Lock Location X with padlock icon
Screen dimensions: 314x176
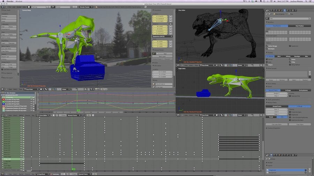(x=170, y=16)
